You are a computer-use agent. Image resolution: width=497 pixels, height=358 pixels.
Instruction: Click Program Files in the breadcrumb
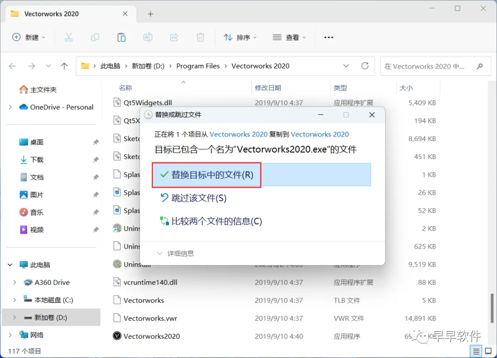click(198, 66)
